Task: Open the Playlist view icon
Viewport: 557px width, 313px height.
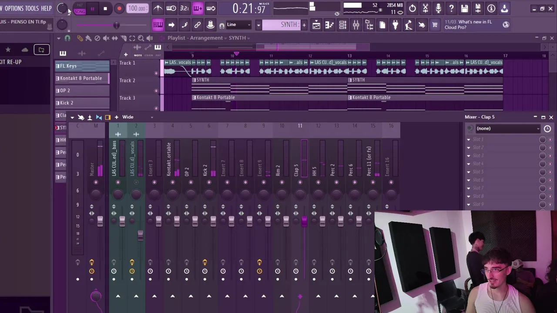Action: click(x=316, y=25)
